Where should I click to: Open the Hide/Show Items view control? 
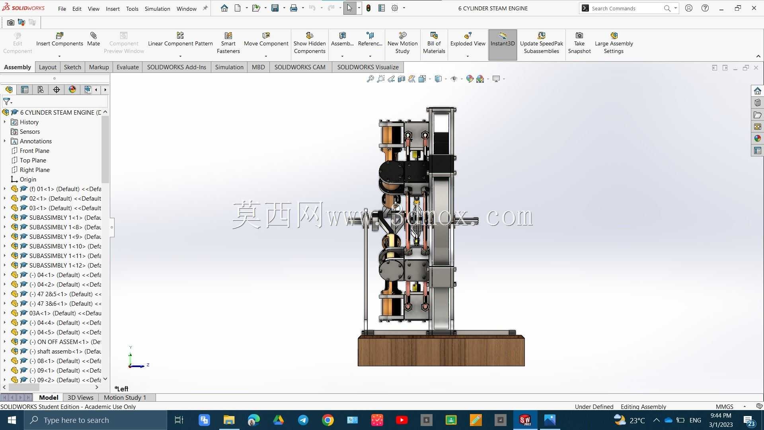pyautogui.click(x=454, y=79)
